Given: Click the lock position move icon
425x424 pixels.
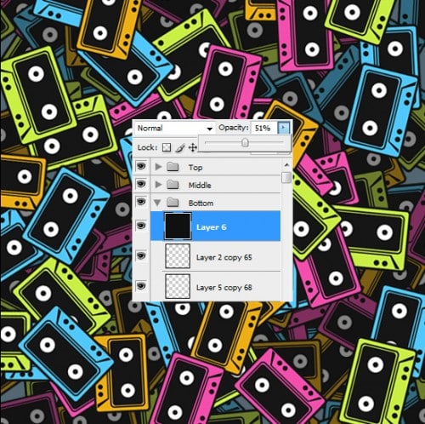Looking at the screenshot, I should point(193,147).
